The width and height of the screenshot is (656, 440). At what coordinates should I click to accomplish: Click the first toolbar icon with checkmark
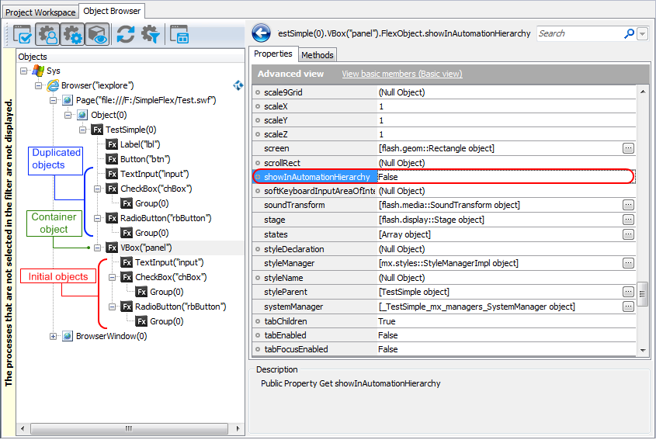tap(23, 34)
